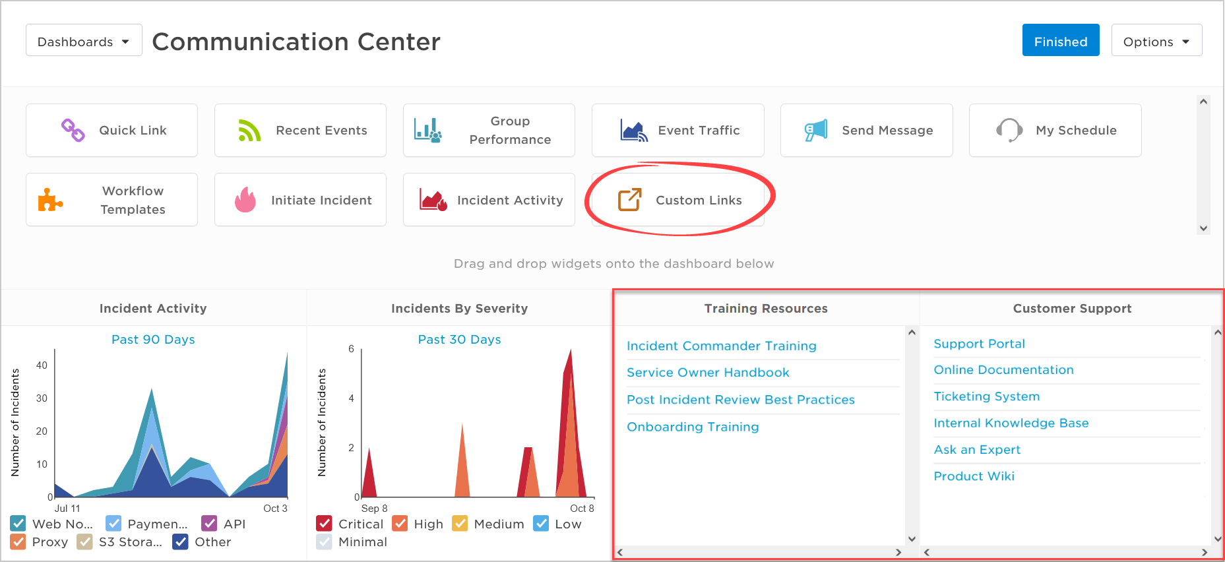The width and height of the screenshot is (1225, 562).
Task: Click Training Resources scroll-left arrow
Action: pos(619,552)
